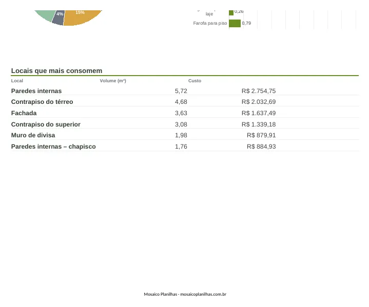Select cost R$ 1.637,49
This screenshot has width=369, height=307.
259,113
